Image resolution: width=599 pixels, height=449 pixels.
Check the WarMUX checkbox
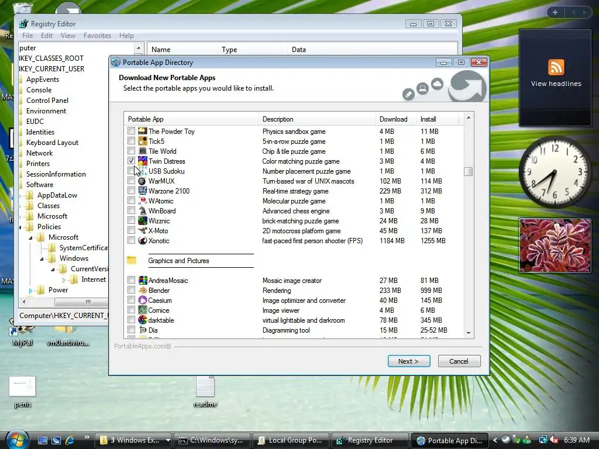131,181
